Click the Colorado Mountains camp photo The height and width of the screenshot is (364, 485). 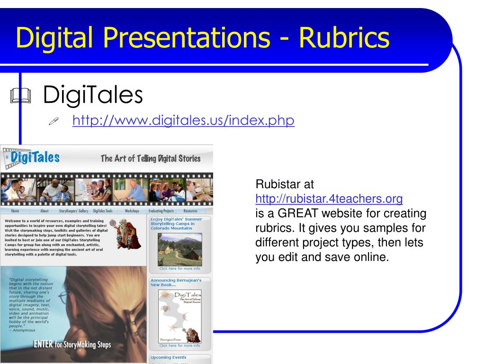(180, 249)
